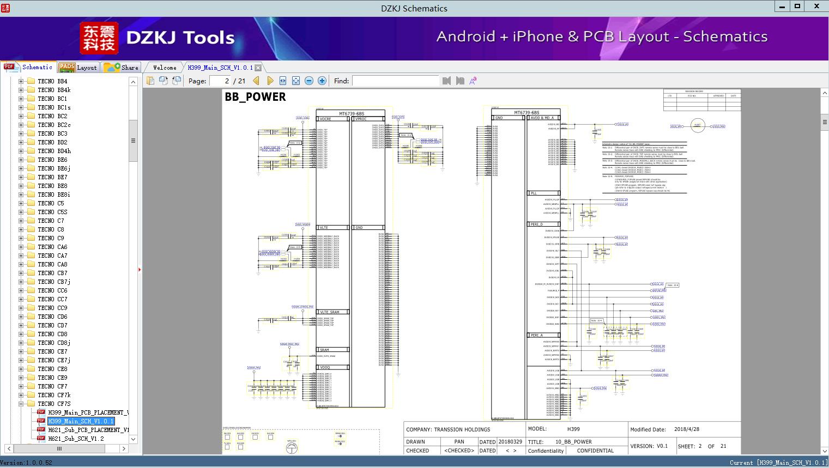Viewport: 829px width, 468px height.
Task: Expand the TECNO BB4 folder
Action: coord(21,81)
